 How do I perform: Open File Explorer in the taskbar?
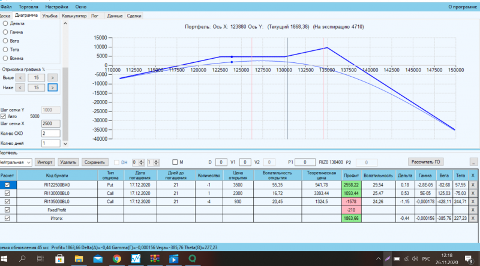click(x=79, y=259)
